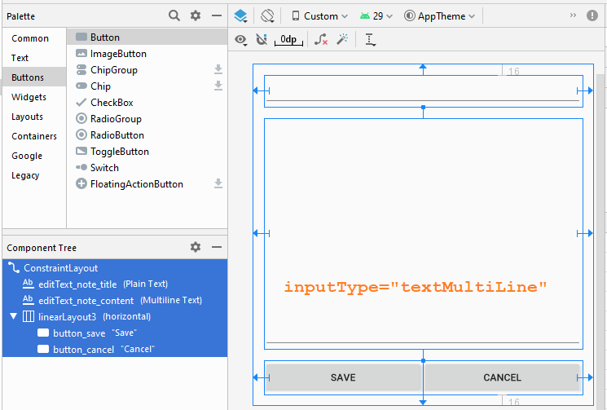The width and height of the screenshot is (607, 410).
Task: Collapse the linearLayout3 tree node
Action: tap(14, 316)
